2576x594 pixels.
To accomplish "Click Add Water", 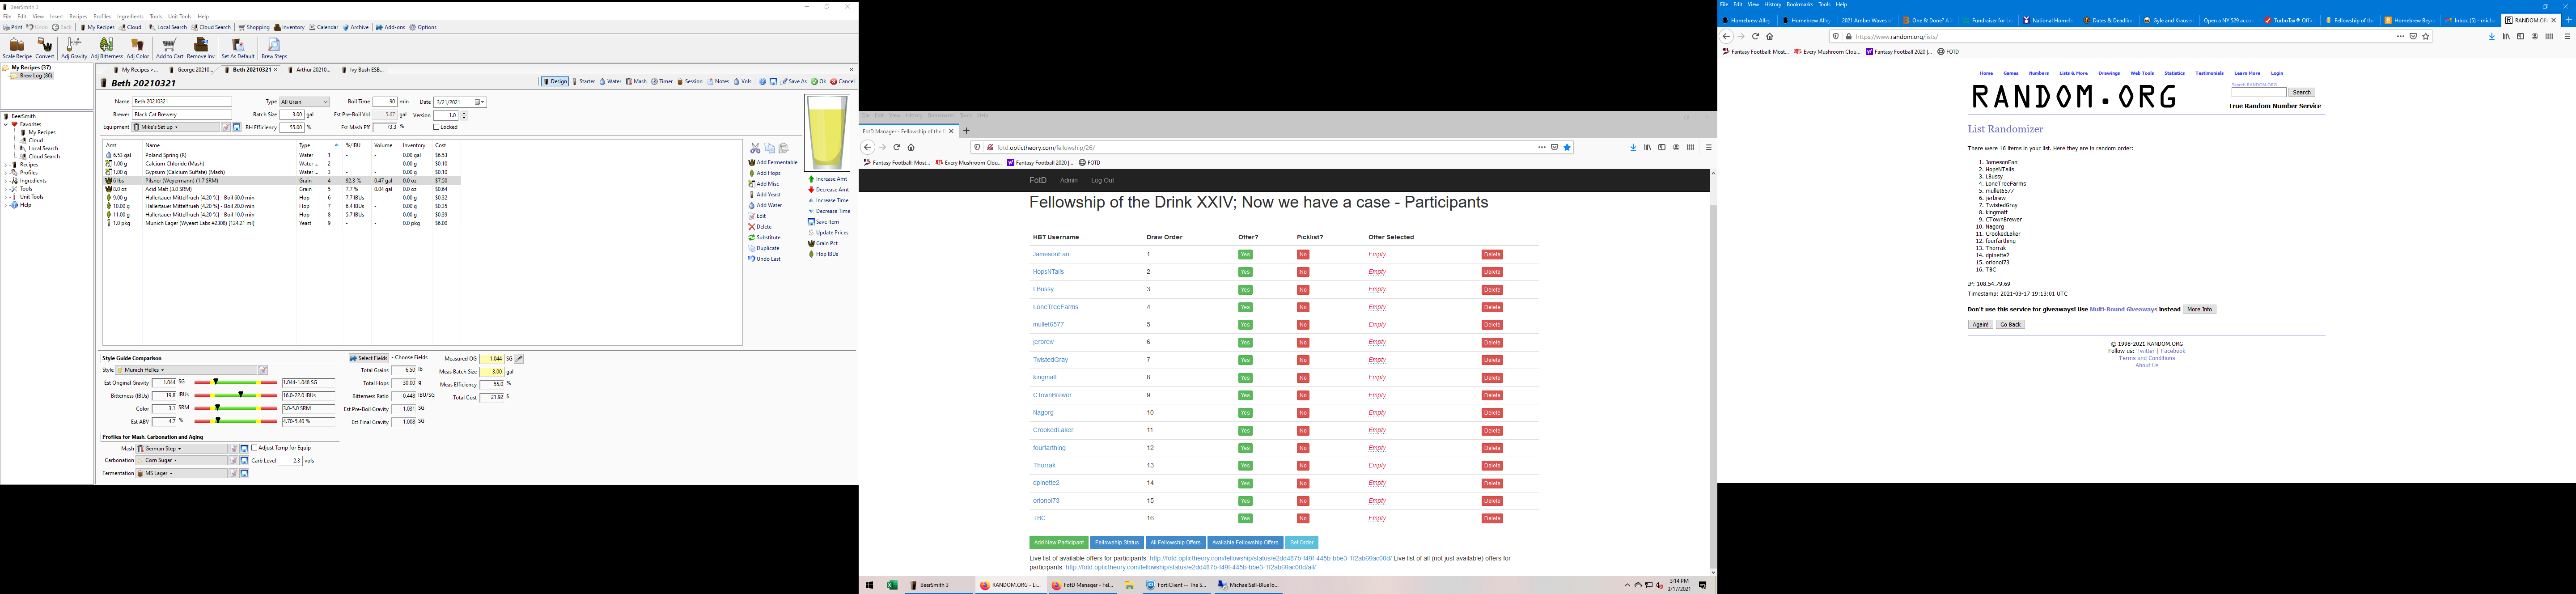I will click(766, 205).
